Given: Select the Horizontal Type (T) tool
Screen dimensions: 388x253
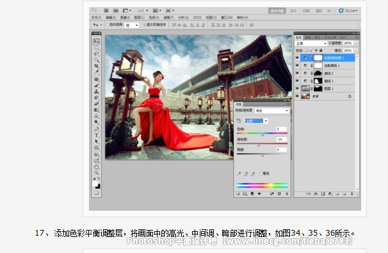Looking at the screenshot, I should (x=96, y=135).
